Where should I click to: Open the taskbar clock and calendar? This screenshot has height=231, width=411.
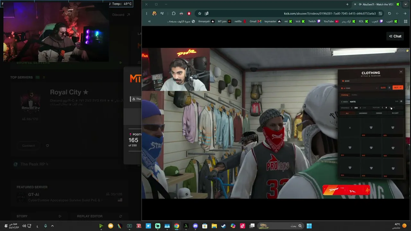(13, 226)
